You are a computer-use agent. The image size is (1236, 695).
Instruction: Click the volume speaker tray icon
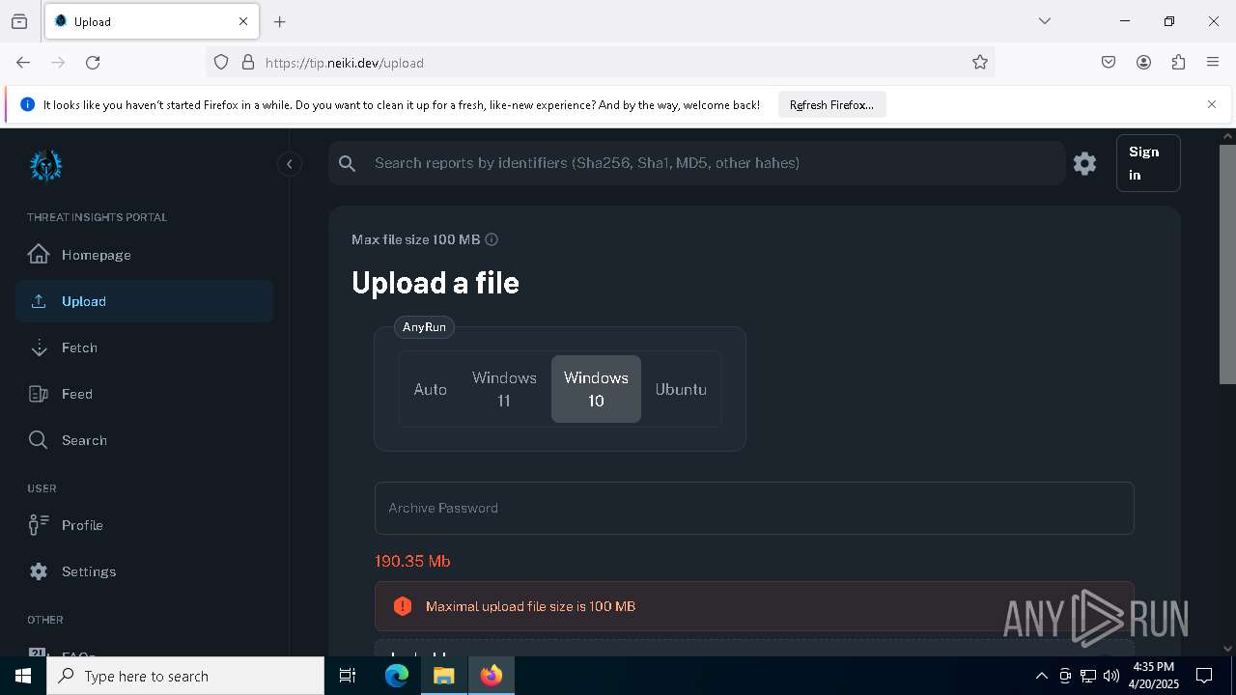(x=1111, y=676)
